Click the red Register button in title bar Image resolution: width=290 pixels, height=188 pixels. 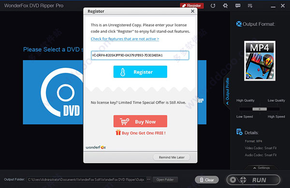coord(192,6)
